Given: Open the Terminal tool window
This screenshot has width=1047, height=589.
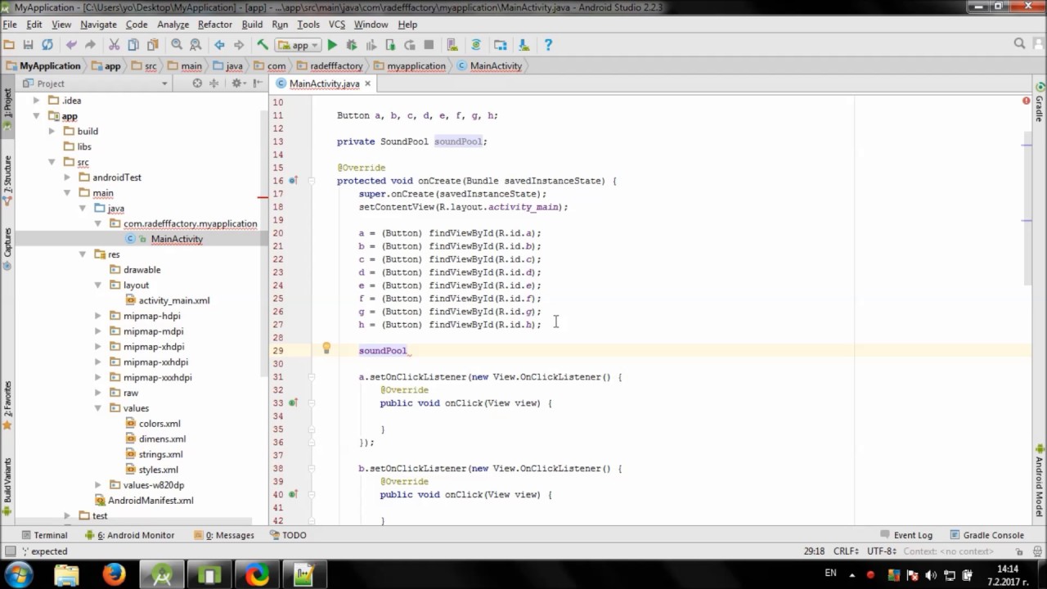Looking at the screenshot, I should (44, 535).
